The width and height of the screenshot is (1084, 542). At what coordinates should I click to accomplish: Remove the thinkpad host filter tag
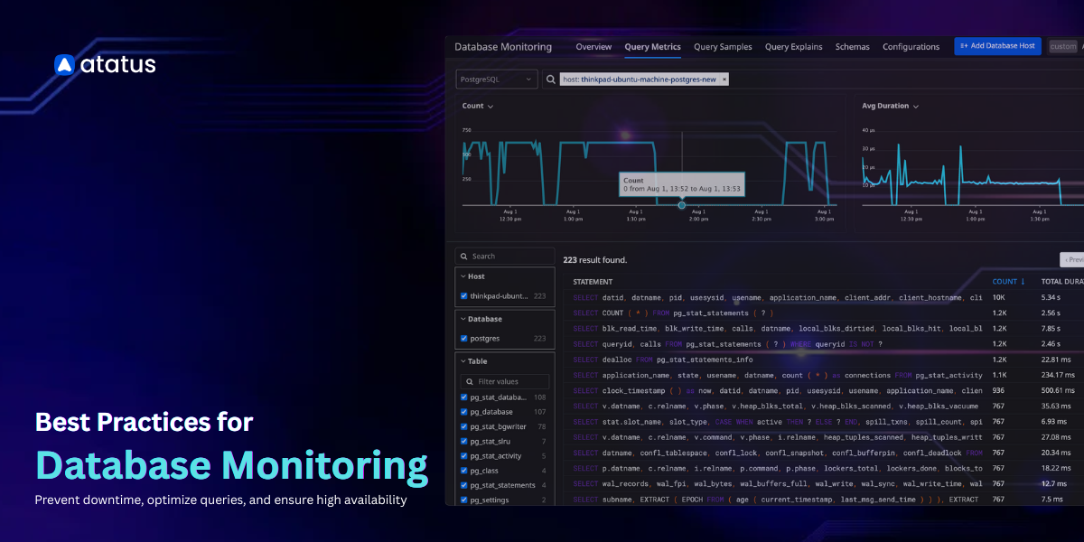(x=724, y=79)
